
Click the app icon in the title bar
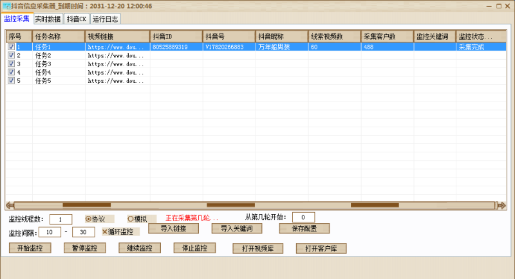(6, 5)
